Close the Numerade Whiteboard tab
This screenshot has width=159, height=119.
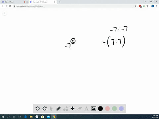[x=55, y=2]
